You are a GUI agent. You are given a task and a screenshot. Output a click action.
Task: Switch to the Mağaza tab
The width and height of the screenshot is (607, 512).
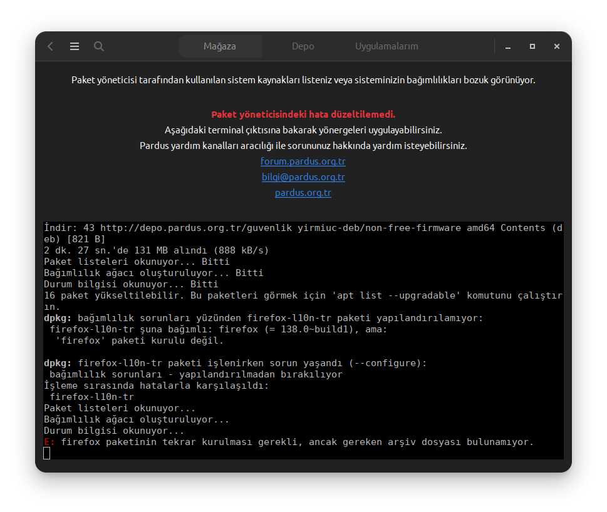pyautogui.click(x=220, y=46)
